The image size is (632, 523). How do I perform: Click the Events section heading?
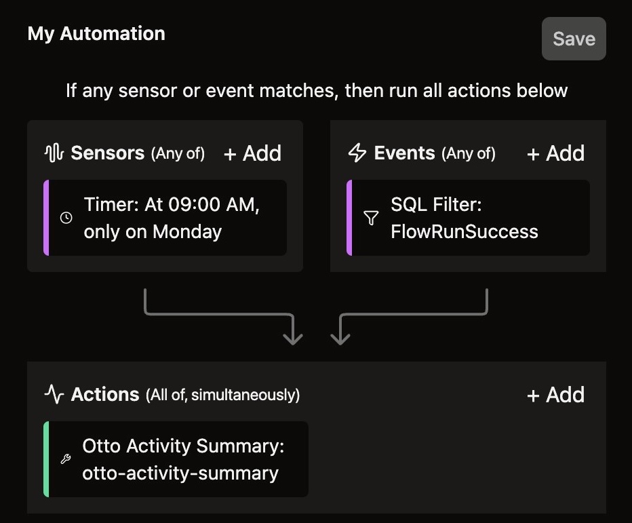click(404, 153)
